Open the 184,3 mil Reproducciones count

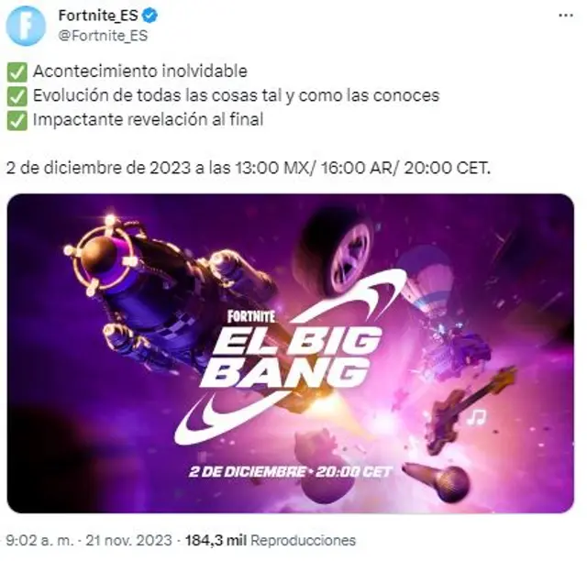(271, 541)
